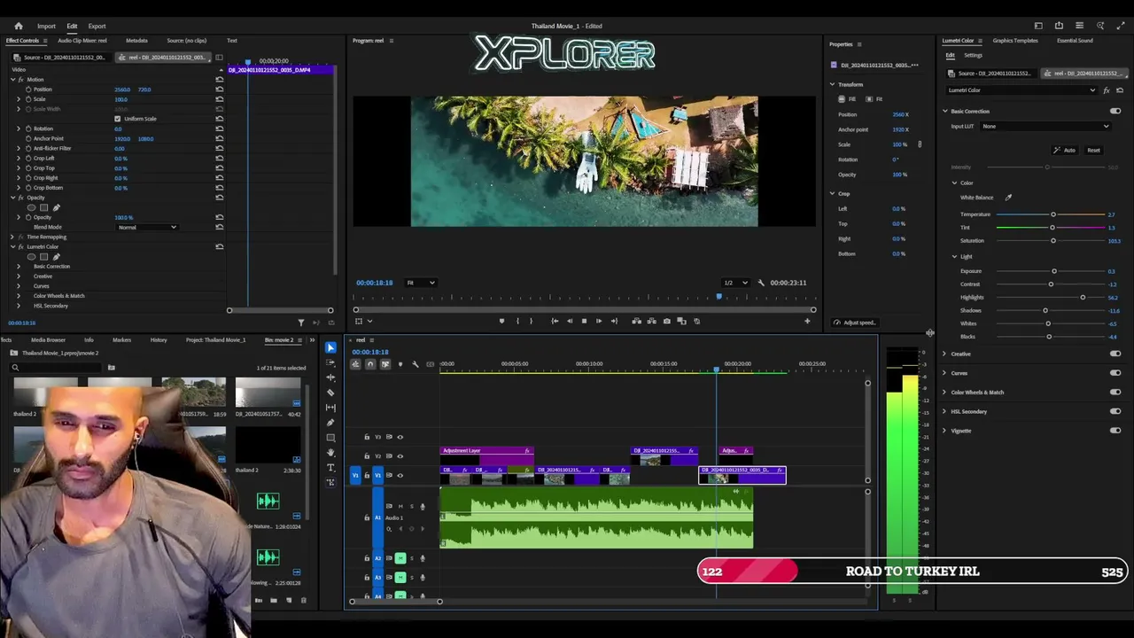The image size is (1134, 638).
Task: Reset the Position parameter in Effect Controls
Action: click(220, 89)
